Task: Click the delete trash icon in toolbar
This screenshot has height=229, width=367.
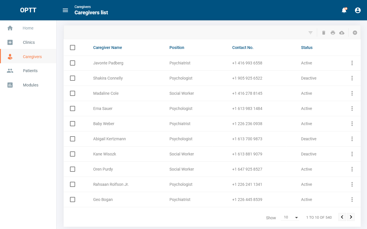Action: click(324, 33)
